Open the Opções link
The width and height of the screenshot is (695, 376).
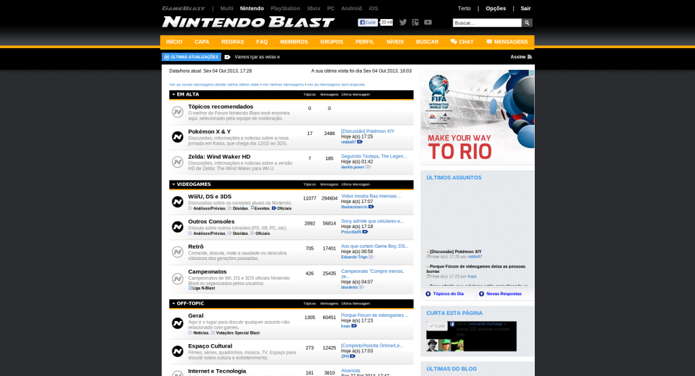point(495,8)
